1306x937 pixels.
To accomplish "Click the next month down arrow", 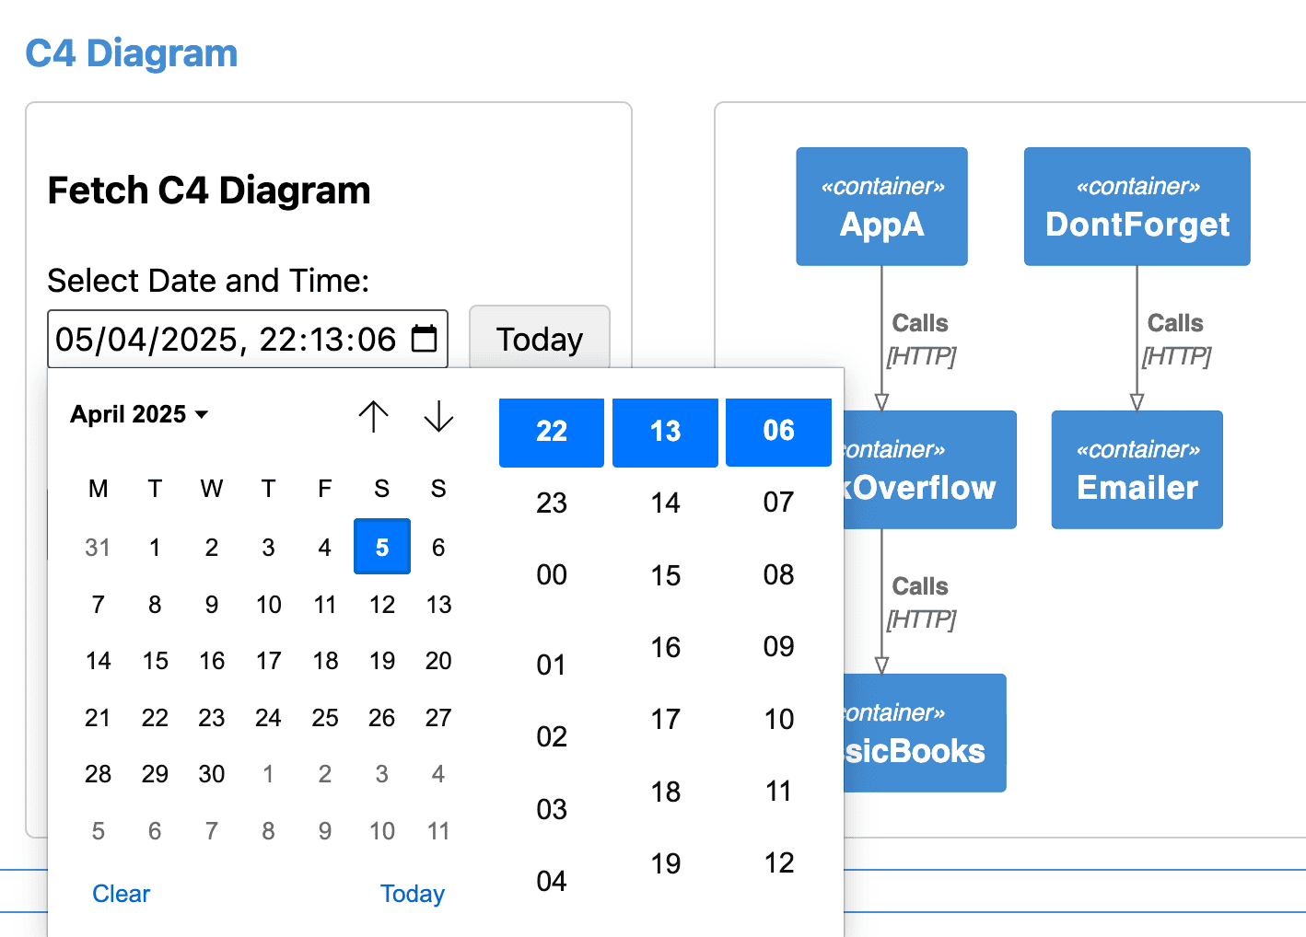I will pos(438,416).
